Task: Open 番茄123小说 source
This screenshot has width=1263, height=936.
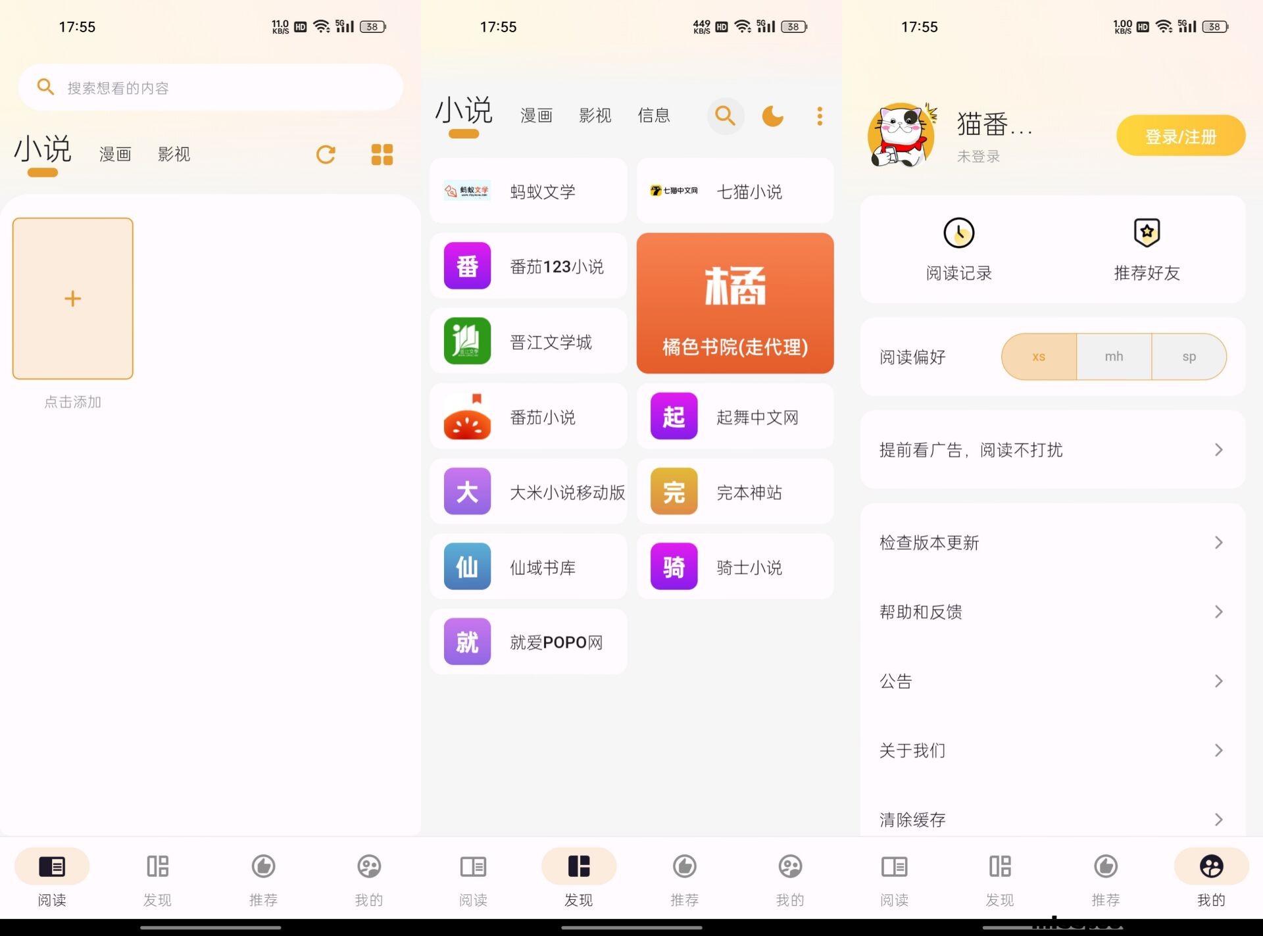Action: (528, 266)
